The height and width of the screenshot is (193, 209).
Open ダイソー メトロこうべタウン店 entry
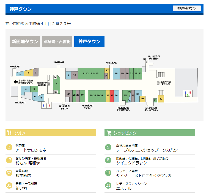point(144,176)
